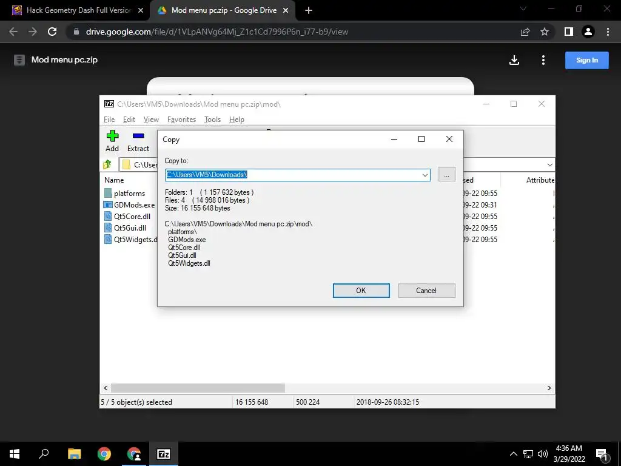The height and width of the screenshot is (466, 621).
Task: Go back in browser history
Action: click(x=13, y=32)
